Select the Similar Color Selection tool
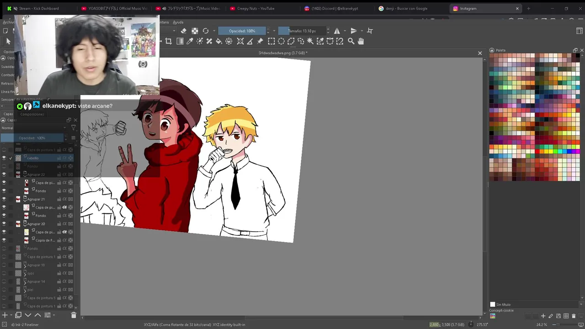The width and height of the screenshot is (585, 329). pyautogui.click(x=320, y=41)
